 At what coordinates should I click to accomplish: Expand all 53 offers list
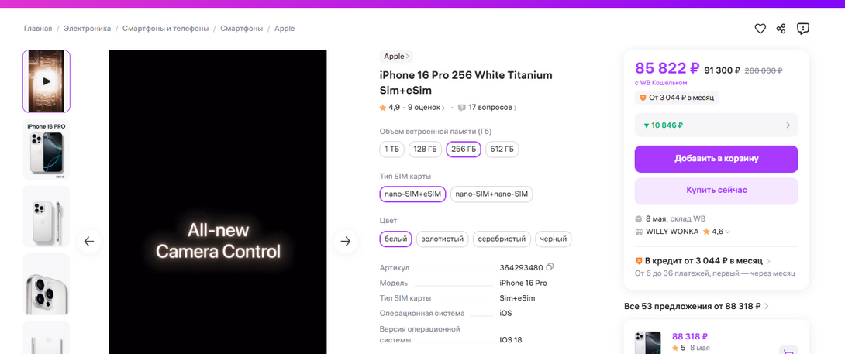[696, 306]
